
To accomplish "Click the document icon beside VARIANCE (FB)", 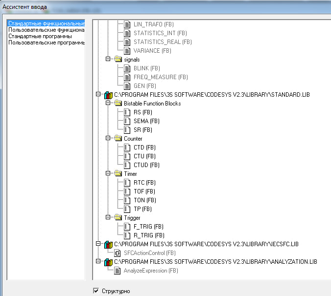I will point(127,51).
